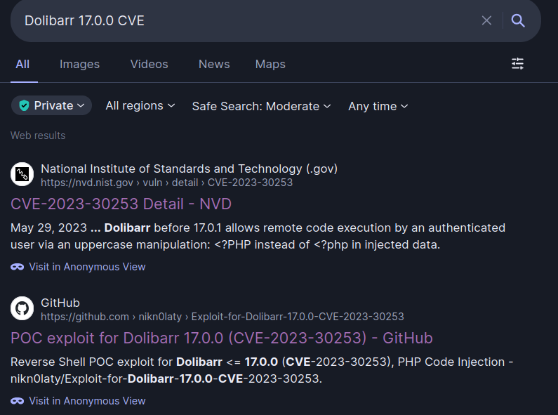The height and width of the screenshot is (415, 558).
Task: Select the Maps tab
Action: 270,64
